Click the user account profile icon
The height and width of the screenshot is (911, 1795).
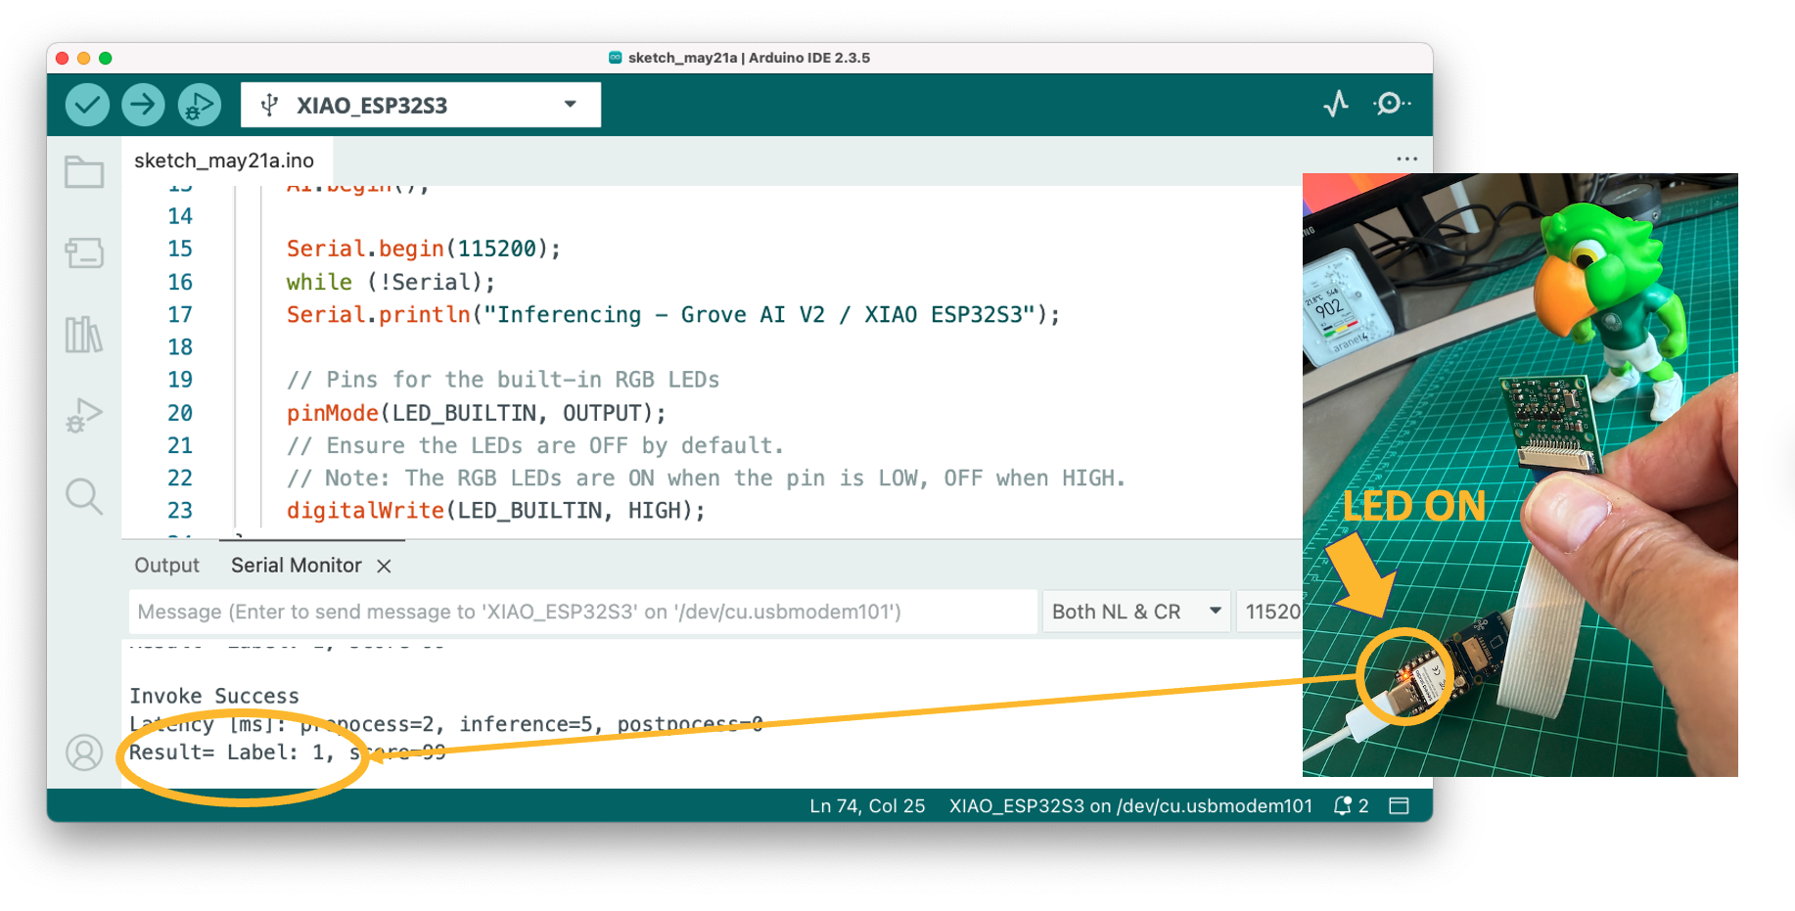(84, 752)
